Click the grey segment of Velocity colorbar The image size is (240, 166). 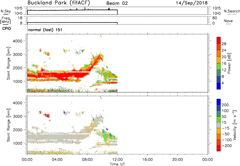pyautogui.click(x=219, y=125)
